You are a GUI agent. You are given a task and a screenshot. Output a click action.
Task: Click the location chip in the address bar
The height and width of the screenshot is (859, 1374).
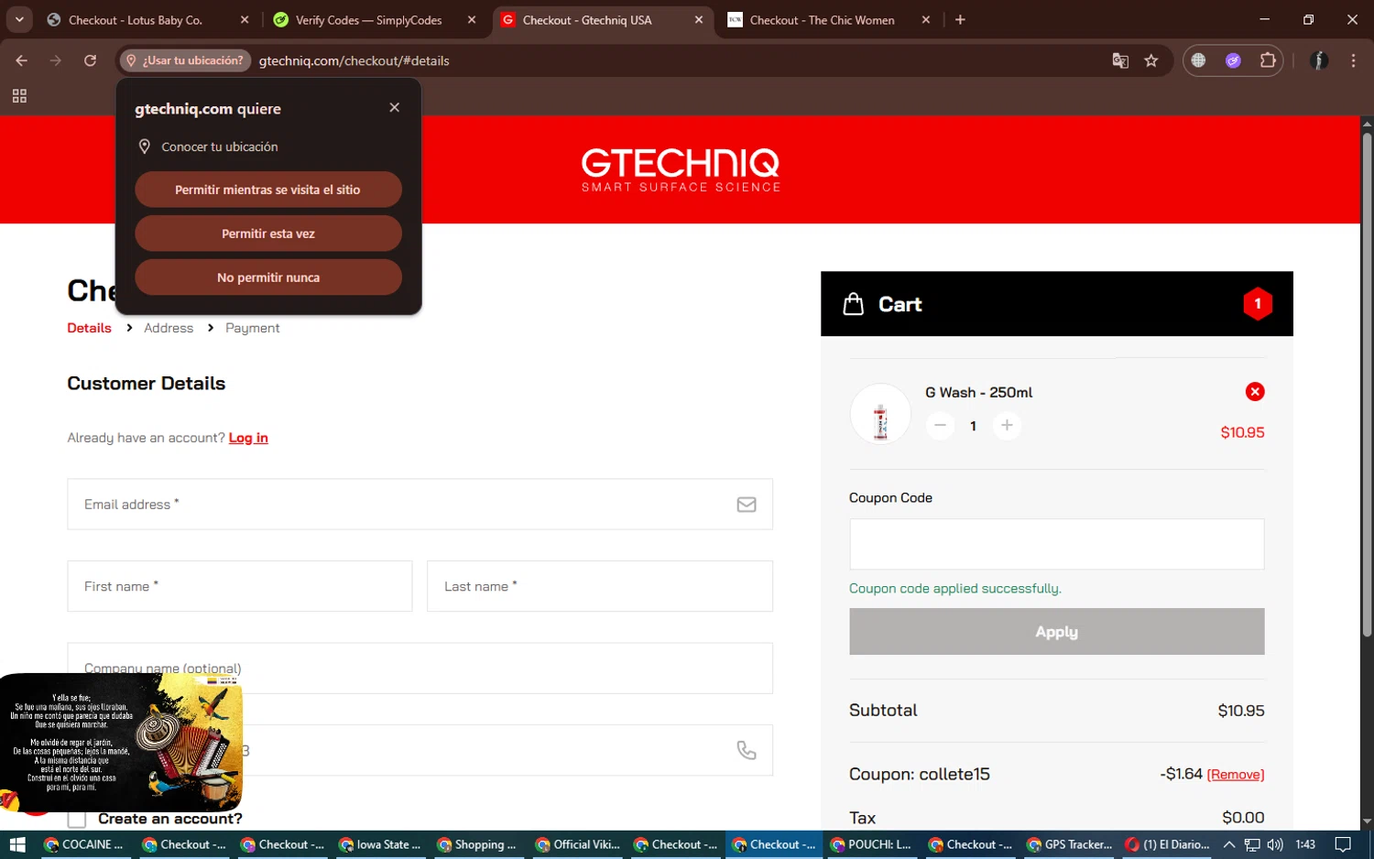click(185, 60)
